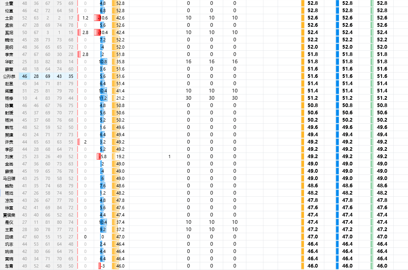Click the 1.6 blue bar cell
The width and height of the screenshot is (408, 270).
(103, 128)
